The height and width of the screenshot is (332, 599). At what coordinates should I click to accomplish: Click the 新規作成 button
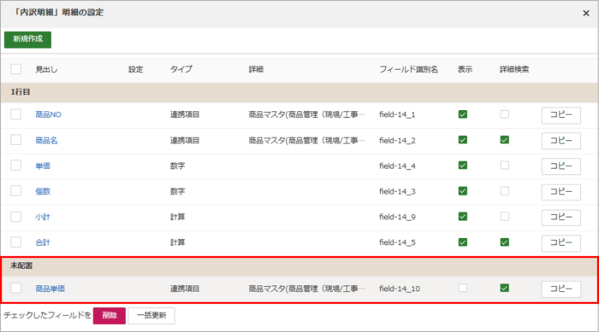tap(28, 39)
